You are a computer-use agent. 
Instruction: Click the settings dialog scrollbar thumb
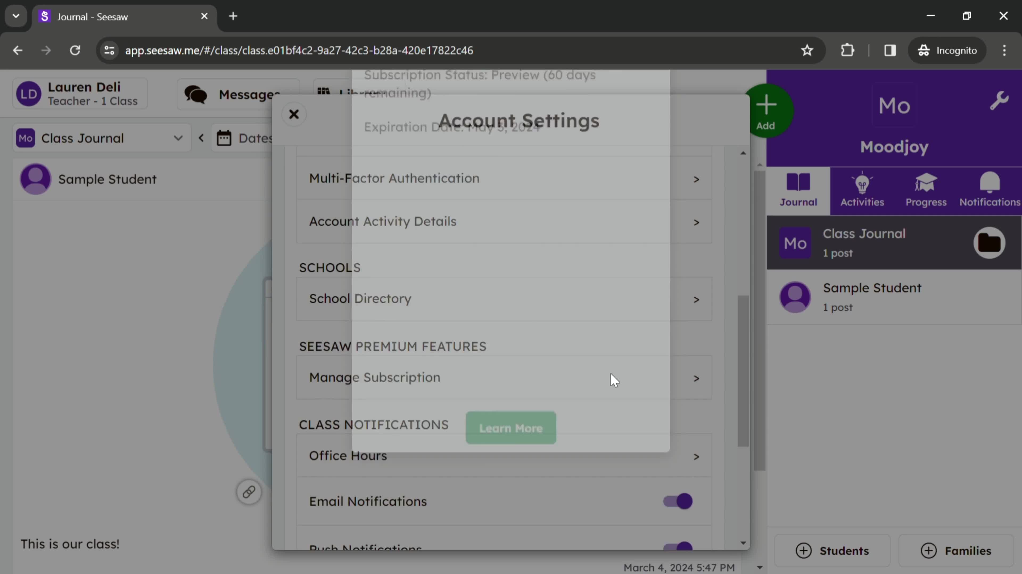coord(743,371)
